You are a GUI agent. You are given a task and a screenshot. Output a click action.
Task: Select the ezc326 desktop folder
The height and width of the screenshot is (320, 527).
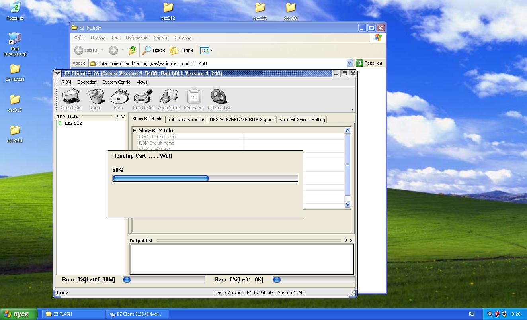tap(291, 7)
